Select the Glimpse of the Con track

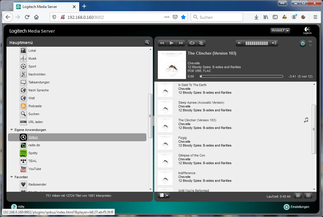point(192,155)
